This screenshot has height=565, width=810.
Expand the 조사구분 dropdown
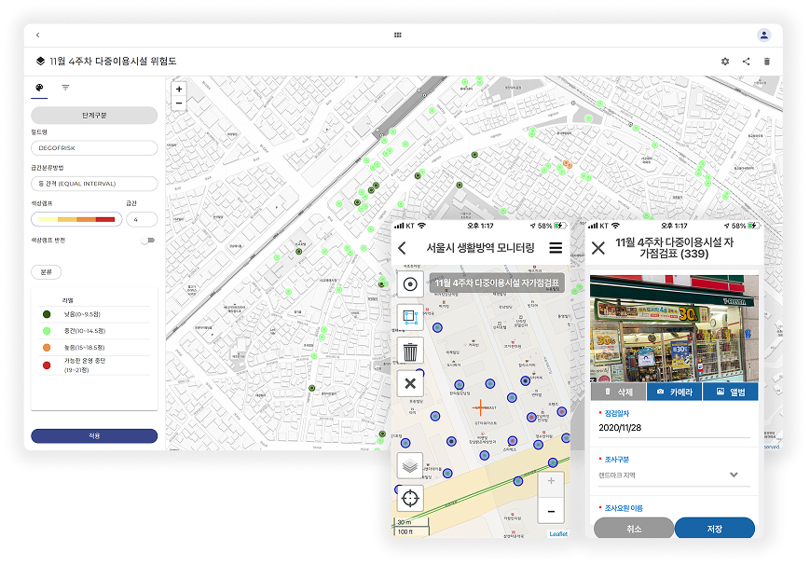coord(734,475)
